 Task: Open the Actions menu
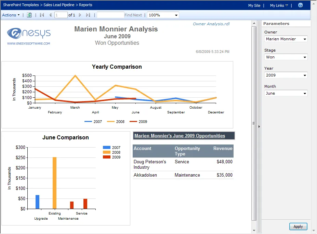pyautogui.click(x=11, y=15)
